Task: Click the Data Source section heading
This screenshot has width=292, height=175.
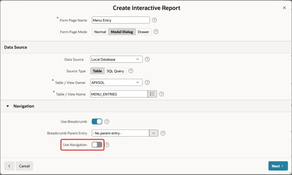Action: (x=16, y=47)
